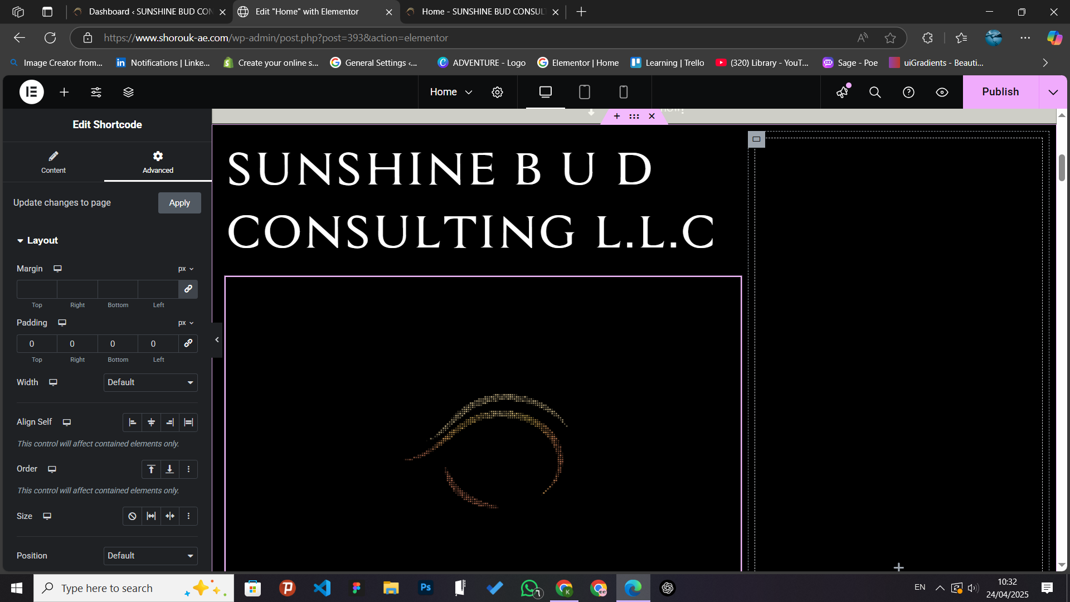This screenshot has height=602, width=1070.
Task: Open Site Settings sliders icon
Action: pyautogui.click(x=96, y=92)
